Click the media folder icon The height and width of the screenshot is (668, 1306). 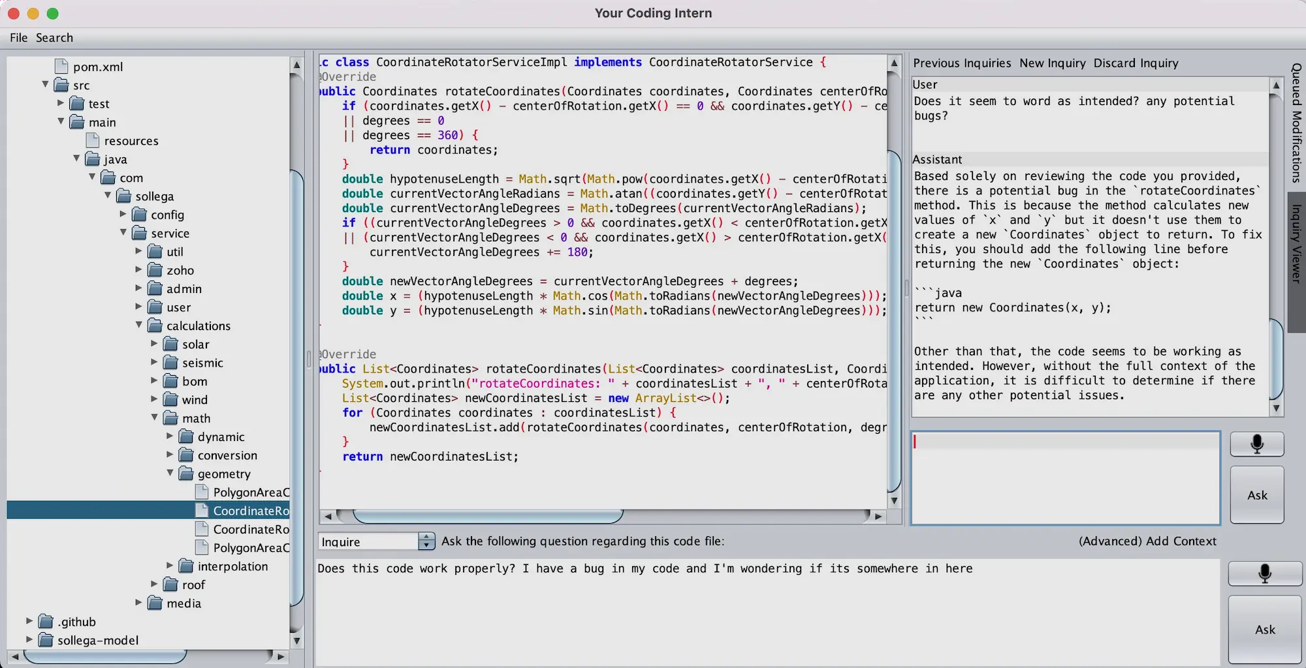154,603
